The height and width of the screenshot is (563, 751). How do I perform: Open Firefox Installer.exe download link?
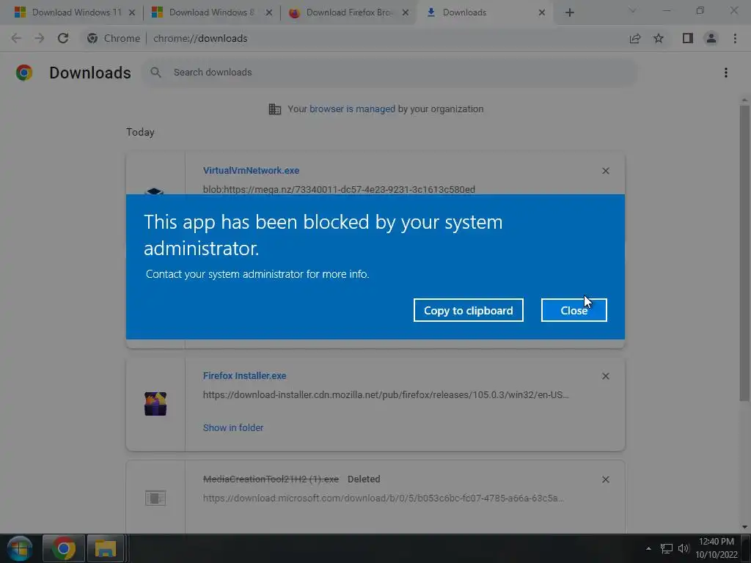pos(244,376)
